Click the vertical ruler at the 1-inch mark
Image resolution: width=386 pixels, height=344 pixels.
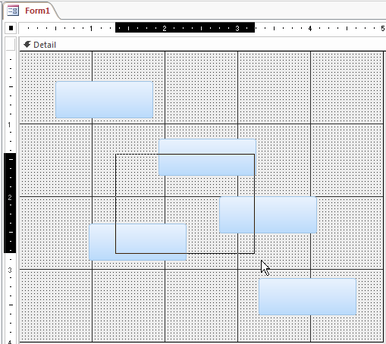click(10, 124)
